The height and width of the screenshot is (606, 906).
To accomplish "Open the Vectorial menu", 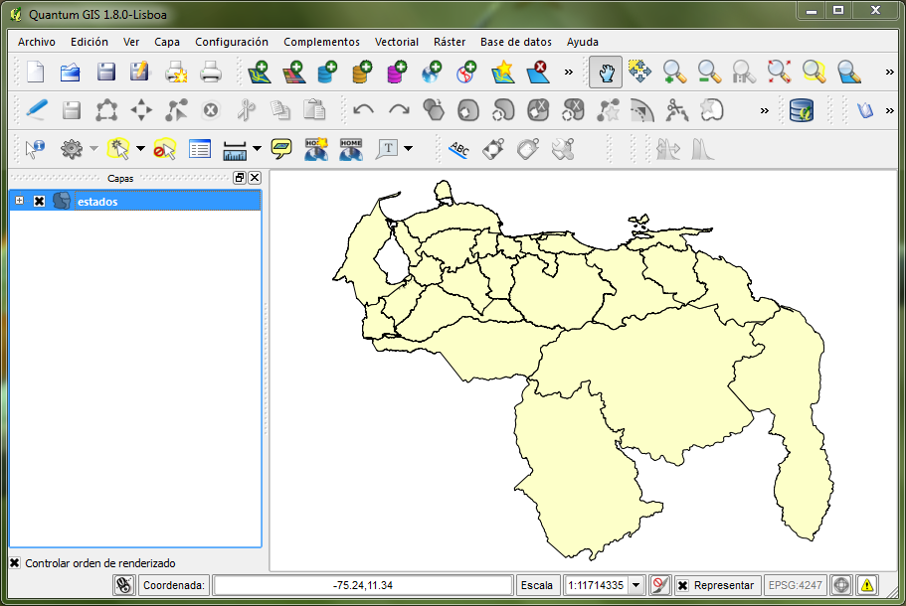I will [x=397, y=42].
